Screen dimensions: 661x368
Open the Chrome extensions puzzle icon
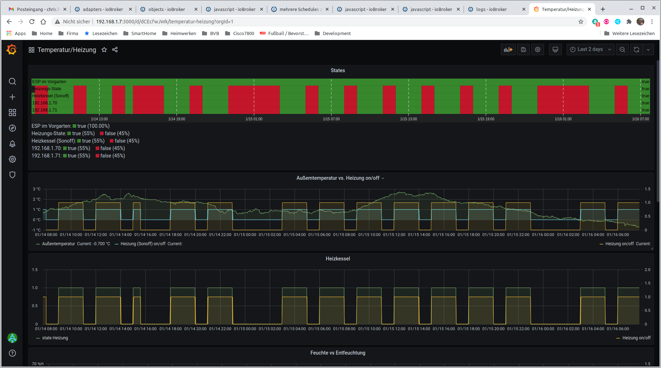(629, 22)
